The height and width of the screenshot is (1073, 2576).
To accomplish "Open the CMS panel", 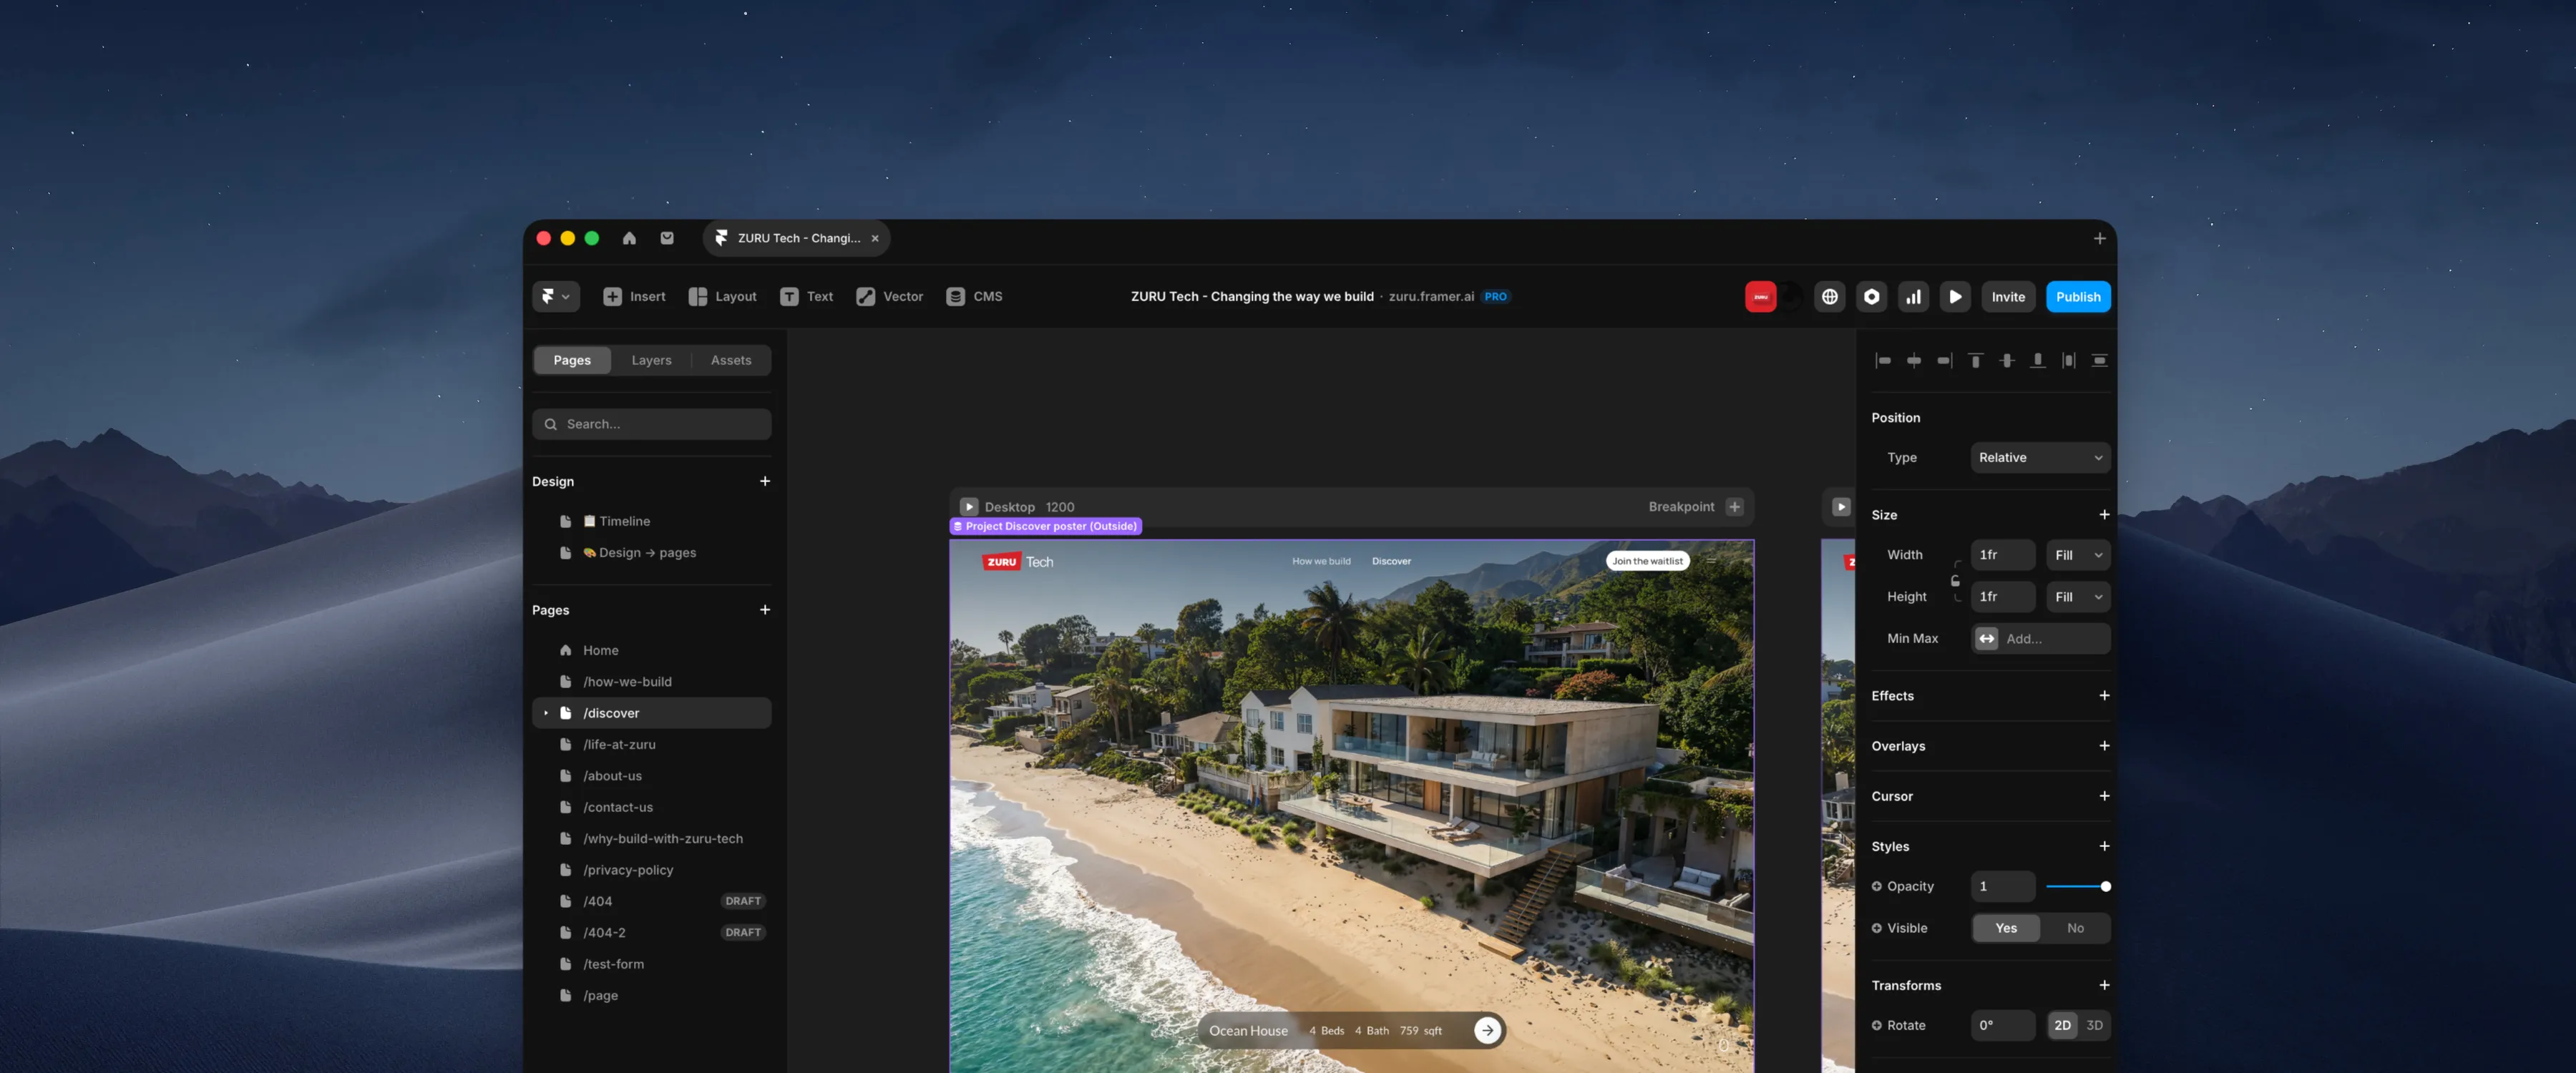I will click(x=974, y=297).
